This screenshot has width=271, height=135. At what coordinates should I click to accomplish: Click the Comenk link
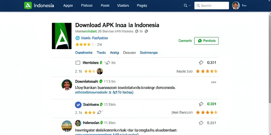tap(185, 41)
